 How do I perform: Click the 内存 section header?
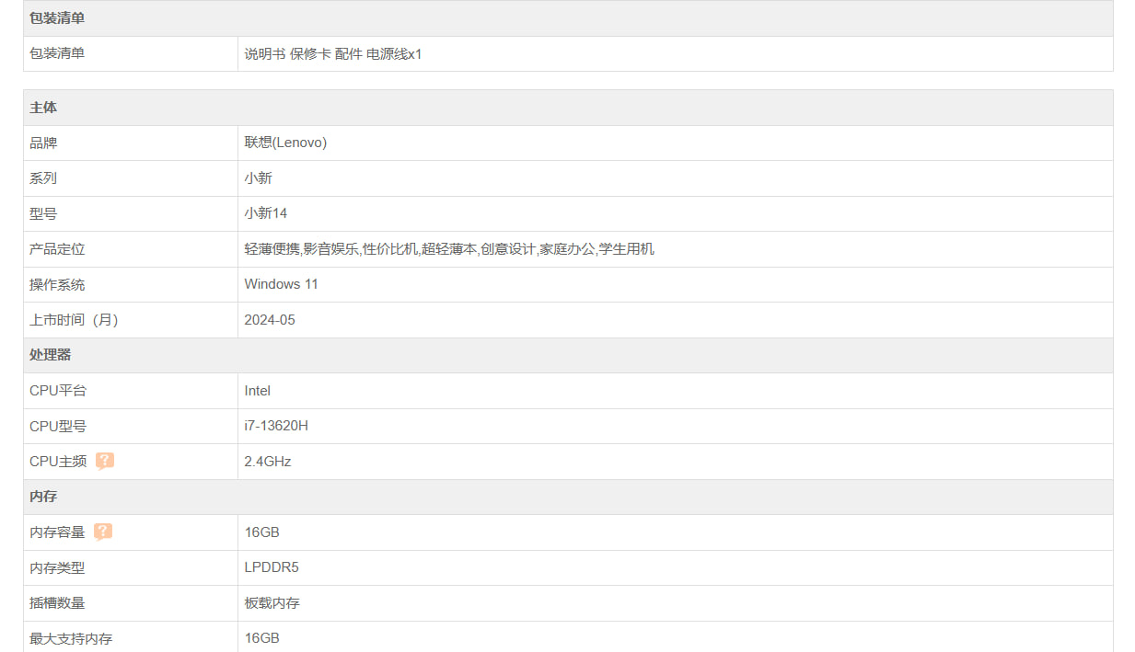point(43,497)
